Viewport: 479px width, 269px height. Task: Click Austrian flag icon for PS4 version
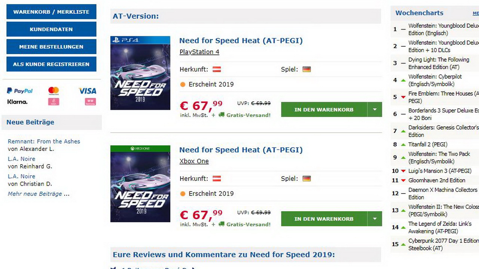pyautogui.click(x=217, y=69)
